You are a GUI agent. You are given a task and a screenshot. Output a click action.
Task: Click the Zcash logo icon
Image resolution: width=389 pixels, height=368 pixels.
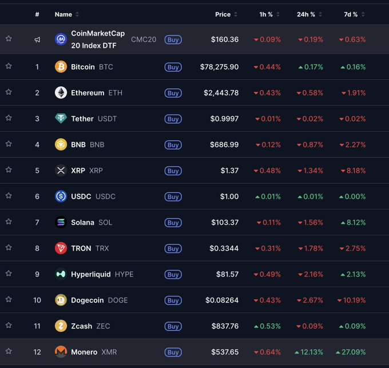61,326
